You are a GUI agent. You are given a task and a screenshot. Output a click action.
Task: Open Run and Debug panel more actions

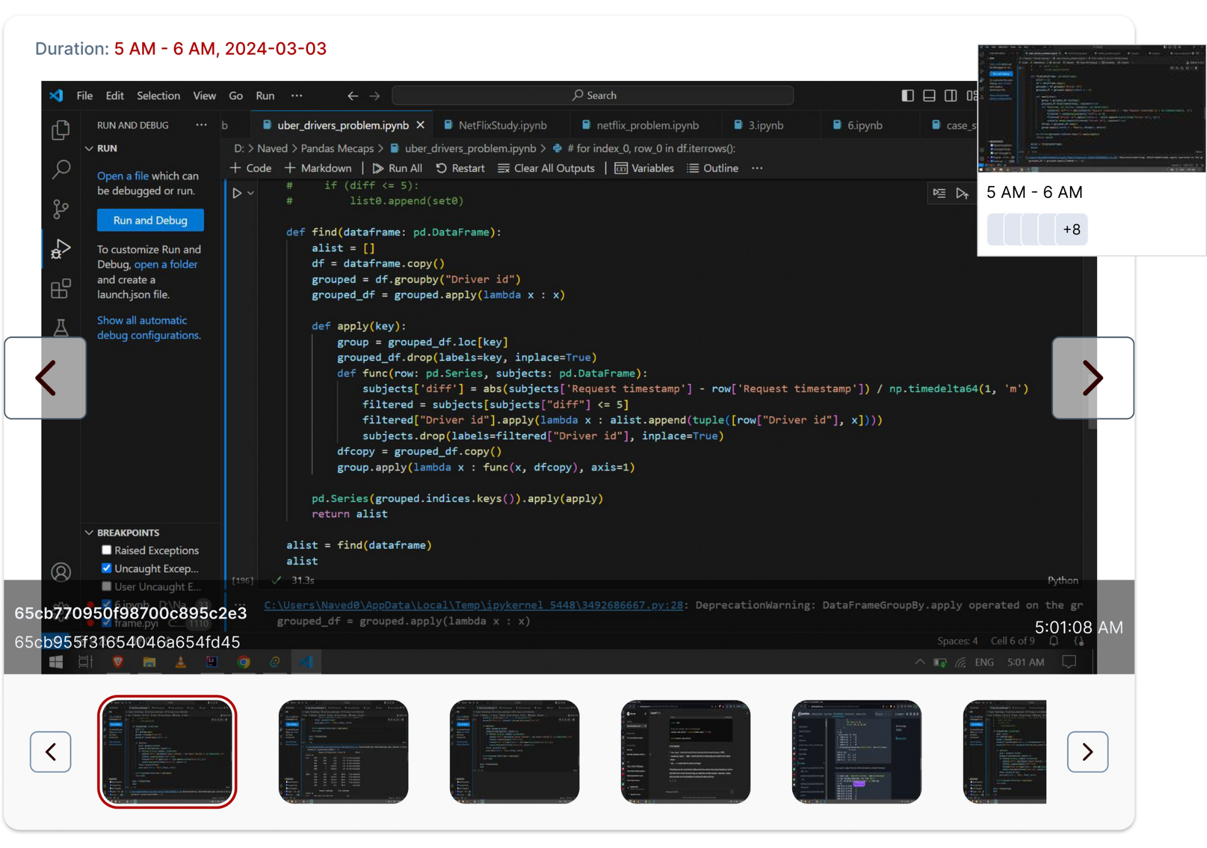tap(201, 125)
